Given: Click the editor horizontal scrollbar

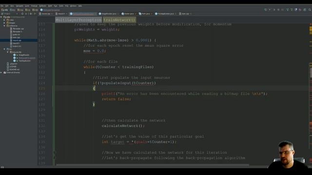Looking at the screenshot, I should (153, 165).
